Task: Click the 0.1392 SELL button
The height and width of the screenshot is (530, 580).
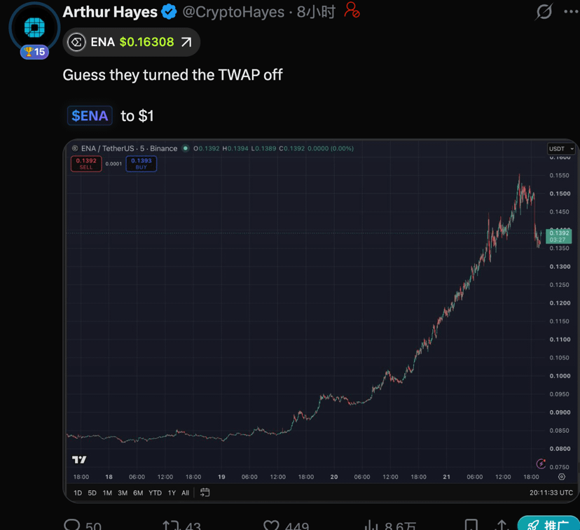Action: pyautogui.click(x=86, y=164)
